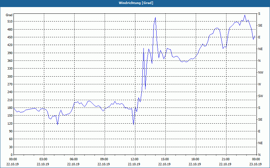The image size is (270, 168).
Task: Click the 30 degree axis label
Action: click(x=10, y=147)
